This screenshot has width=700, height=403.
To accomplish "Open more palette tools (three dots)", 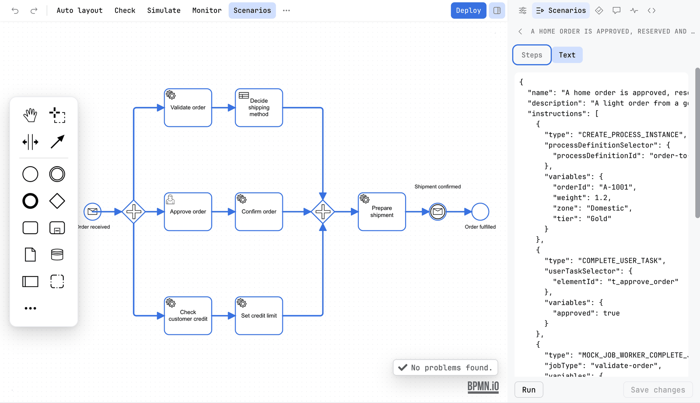I will pos(30,308).
